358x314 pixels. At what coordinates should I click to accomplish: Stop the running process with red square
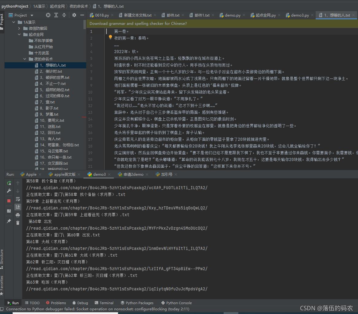(9, 200)
